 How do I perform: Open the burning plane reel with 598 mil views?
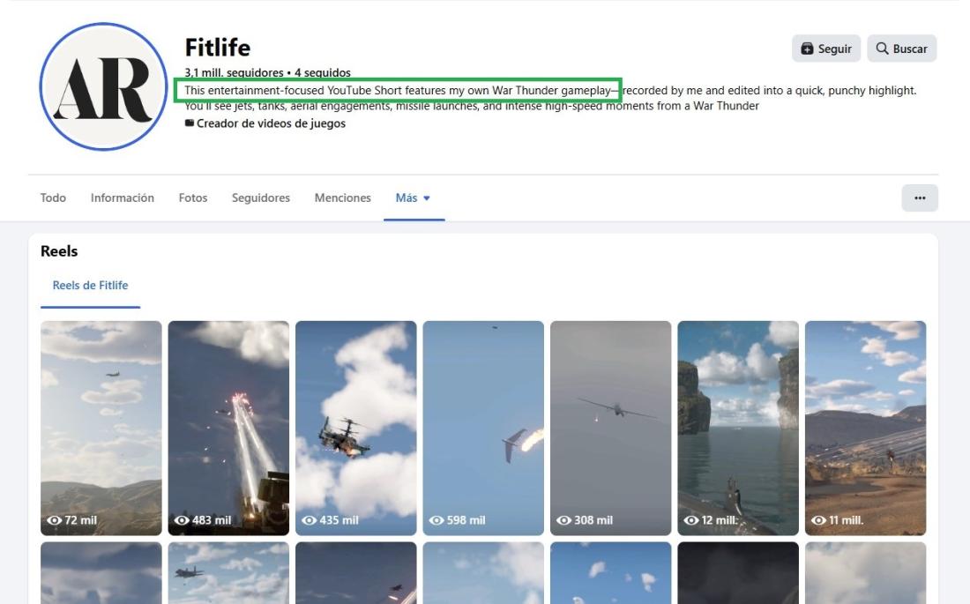coord(484,428)
